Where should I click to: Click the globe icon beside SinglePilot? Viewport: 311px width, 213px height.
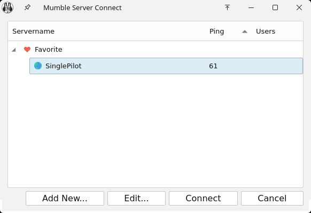(x=38, y=66)
